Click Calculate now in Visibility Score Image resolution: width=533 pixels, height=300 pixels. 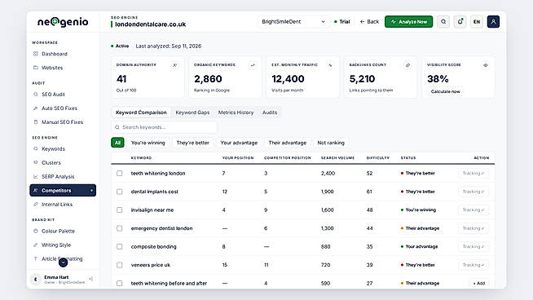(445, 91)
